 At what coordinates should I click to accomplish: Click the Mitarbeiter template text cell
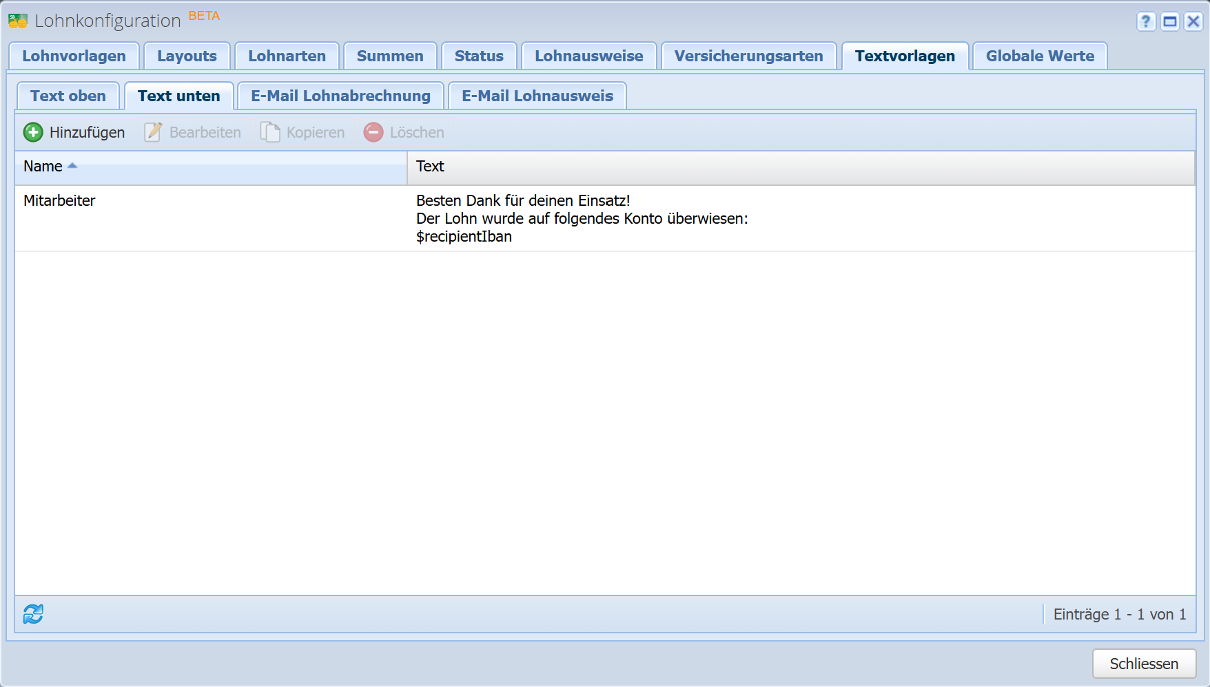tap(582, 219)
